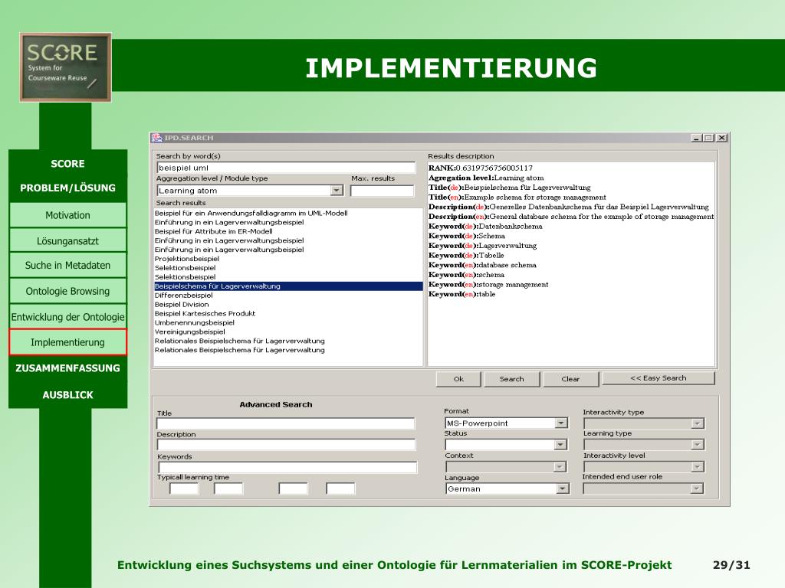785x588 pixels.
Task: Select the Umbenennungsbeispiel result
Action: coord(194,323)
